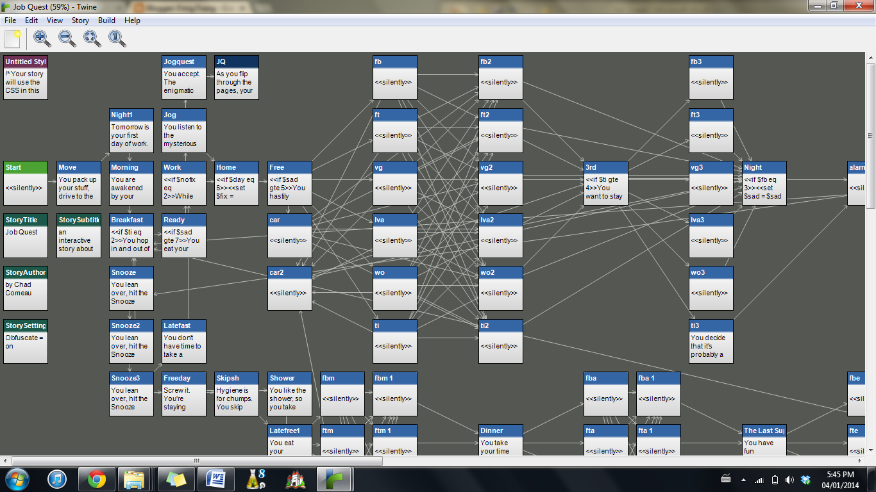Select the wo3 passage
Viewport: 876px width, 492px height.
[711, 288]
